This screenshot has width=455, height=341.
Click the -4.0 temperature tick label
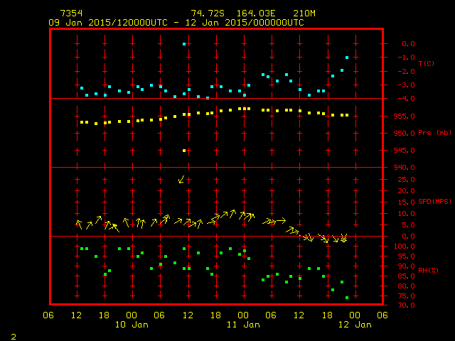click(x=406, y=99)
